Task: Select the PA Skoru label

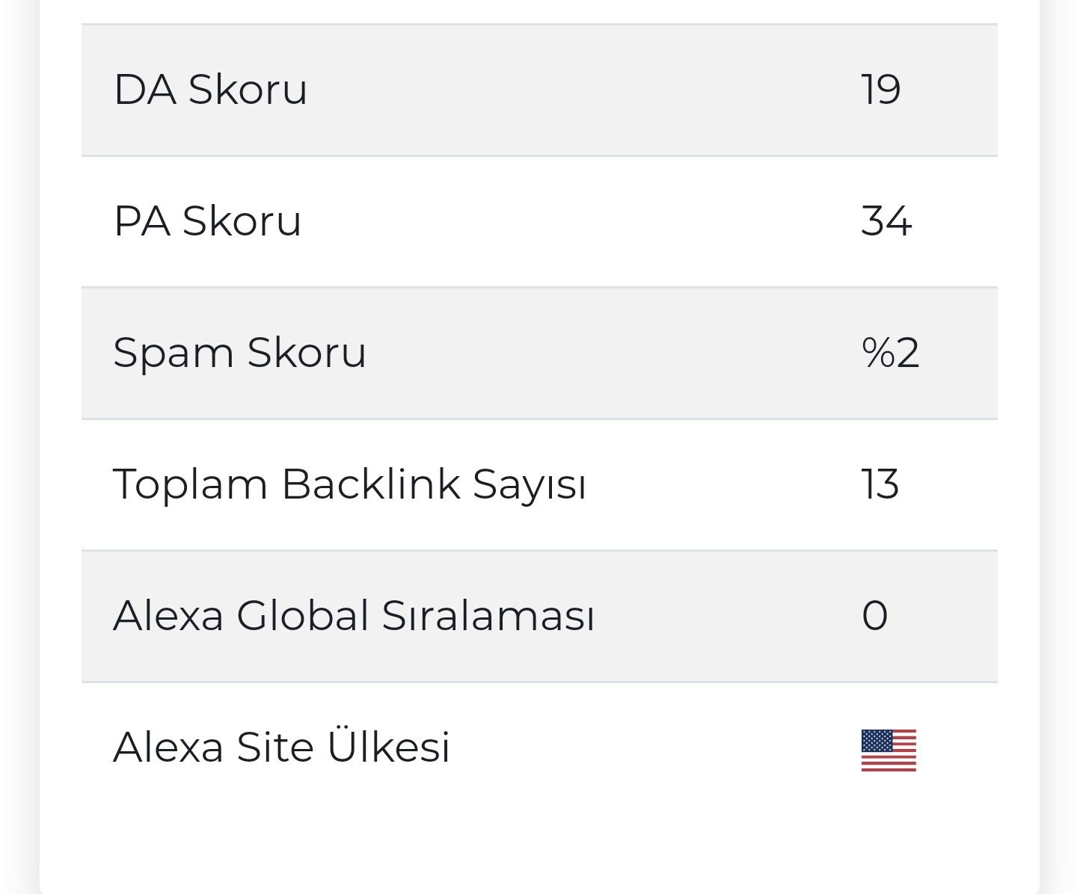Action: pyautogui.click(x=207, y=221)
